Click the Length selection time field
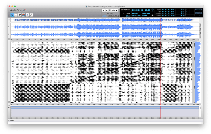This screenshot has height=134, width=211. [x=168, y=13]
